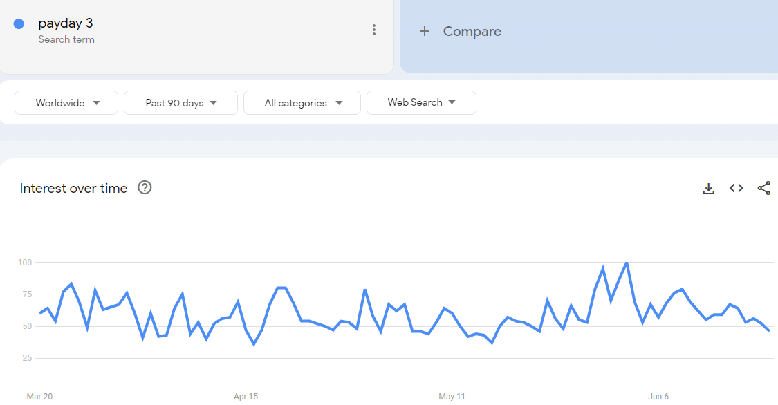Image resolution: width=778 pixels, height=405 pixels.
Task: Click the Interest over time heading
Action: (73, 189)
